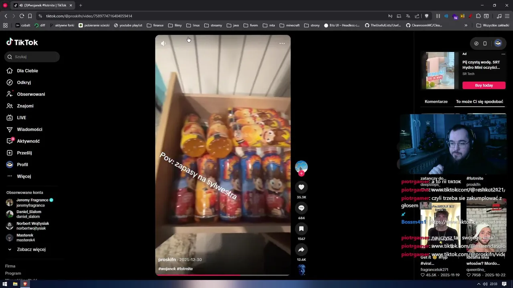The image size is (513, 288).
Task: Click the Szukaj search field
Action: coord(32,57)
